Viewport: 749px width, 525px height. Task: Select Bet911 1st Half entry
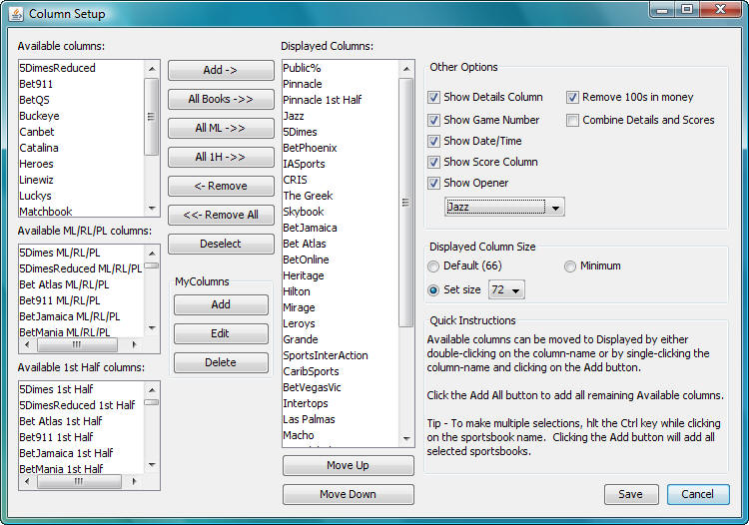click(81, 437)
